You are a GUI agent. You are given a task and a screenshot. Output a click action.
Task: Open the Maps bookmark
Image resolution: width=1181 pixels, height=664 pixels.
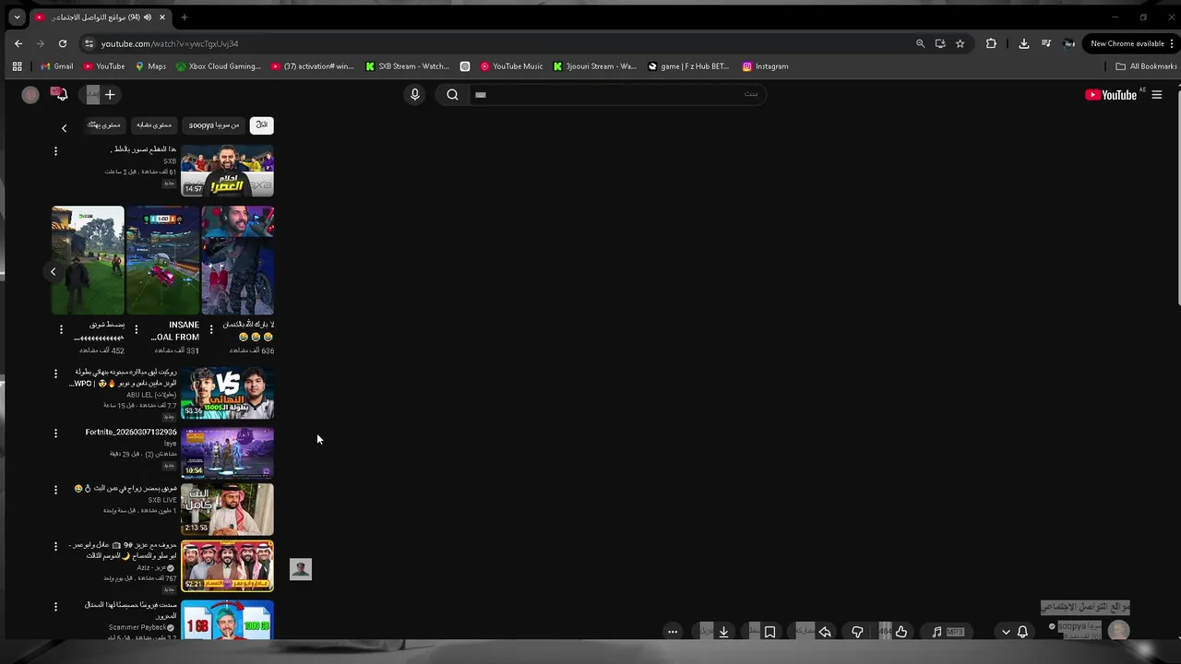(150, 66)
